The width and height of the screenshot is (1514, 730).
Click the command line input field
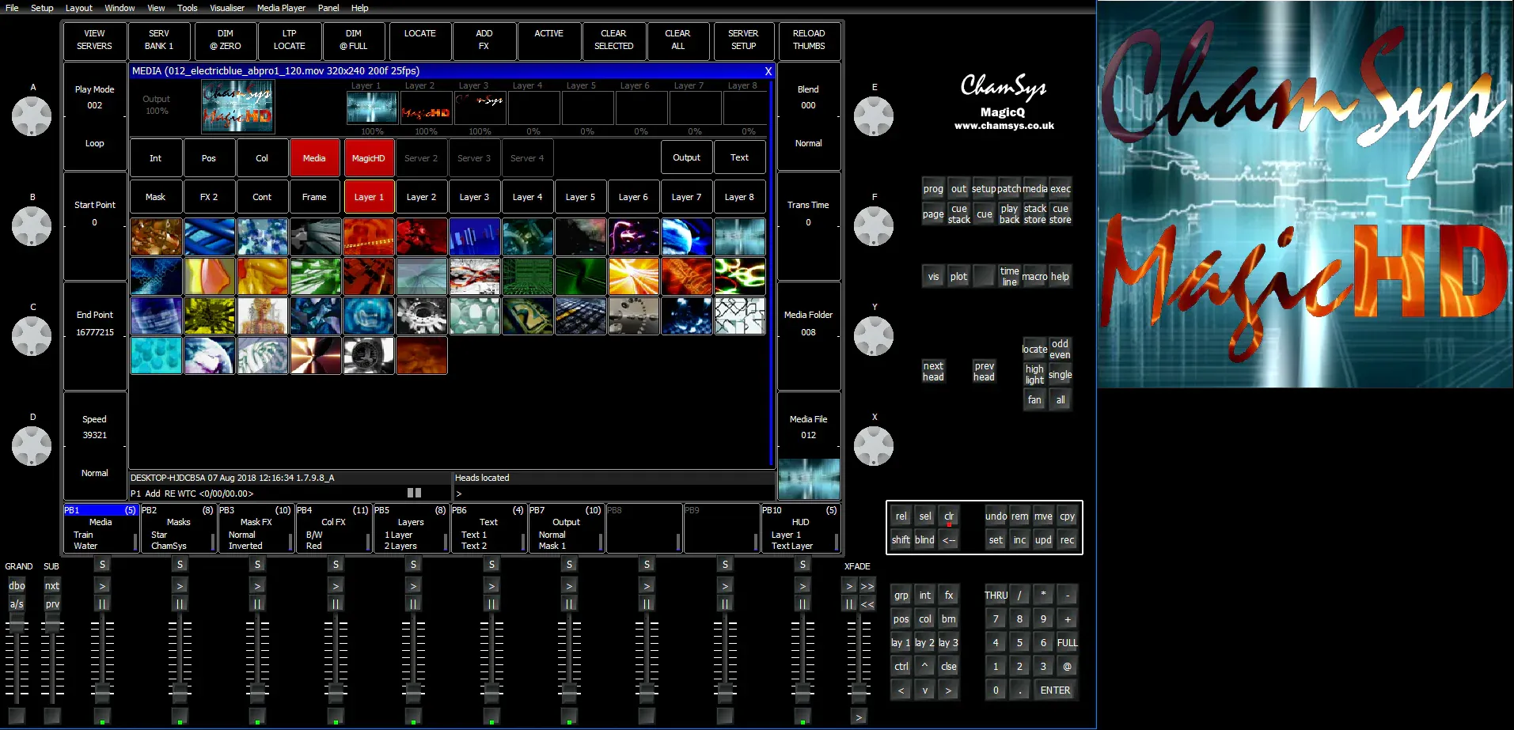click(x=613, y=494)
